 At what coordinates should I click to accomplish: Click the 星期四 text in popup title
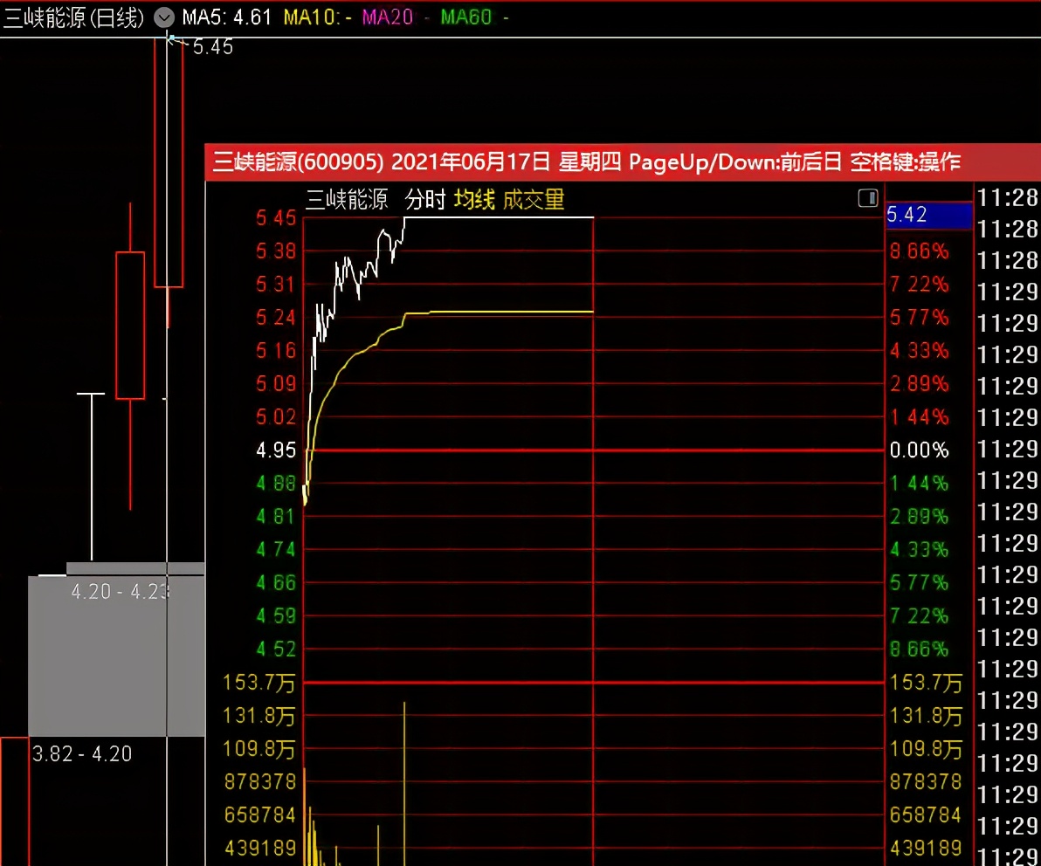pyautogui.click(x=589, y=162)
